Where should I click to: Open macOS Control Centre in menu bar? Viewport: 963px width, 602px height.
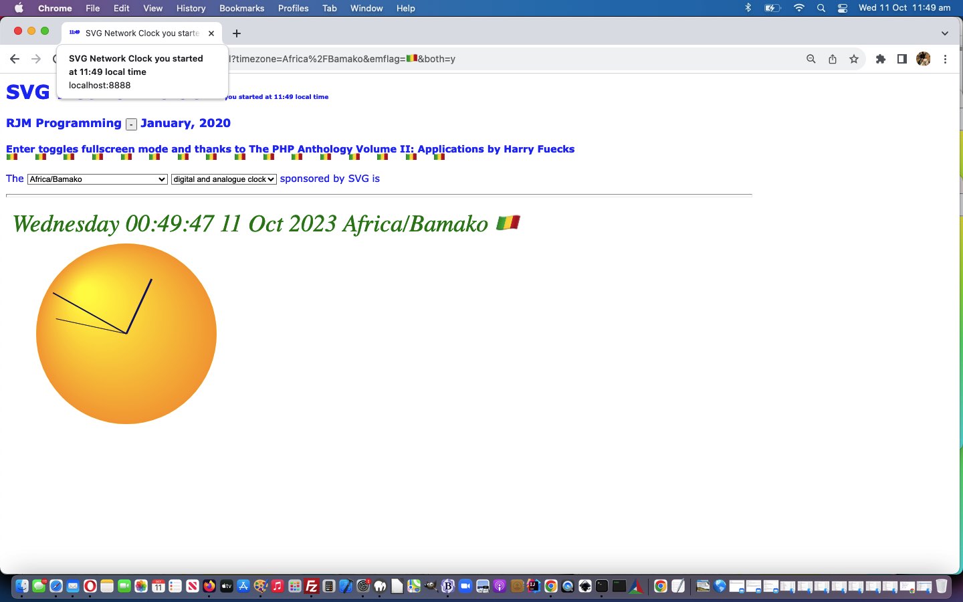pos(843,8)
